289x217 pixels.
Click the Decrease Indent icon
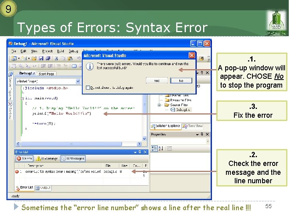pyautogui.click(x=43, y=66)
